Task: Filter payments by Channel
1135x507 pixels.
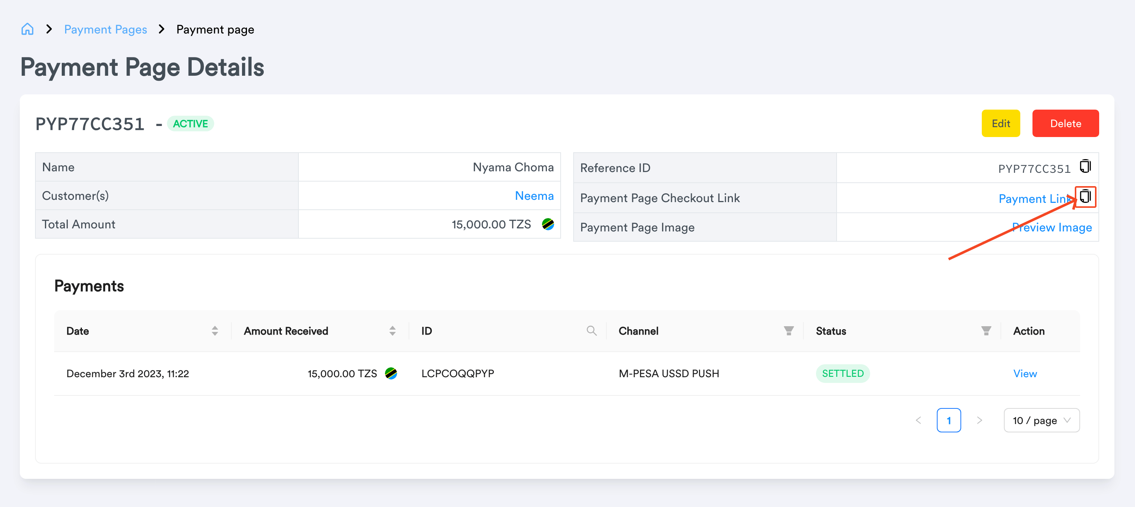Action: [789, 331]
